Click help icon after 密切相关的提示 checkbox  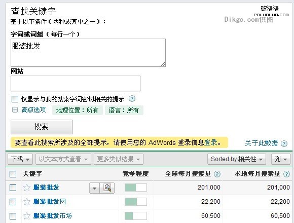132,98
